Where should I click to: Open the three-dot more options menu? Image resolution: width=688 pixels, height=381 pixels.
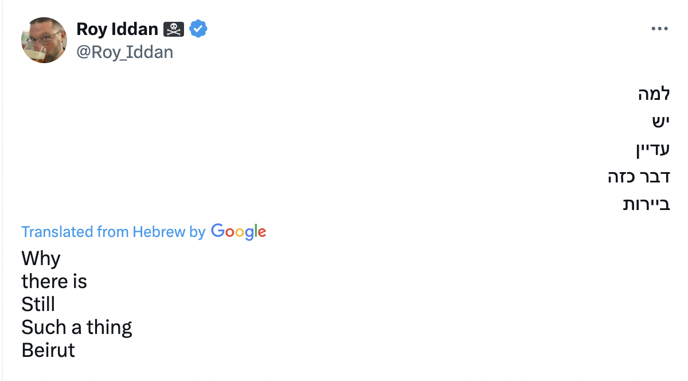(x=660, y=29)
